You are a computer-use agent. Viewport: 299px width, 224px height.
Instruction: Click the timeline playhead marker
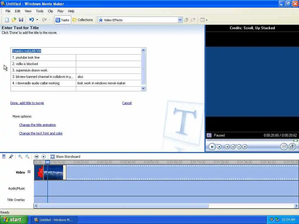coord(48,162)
